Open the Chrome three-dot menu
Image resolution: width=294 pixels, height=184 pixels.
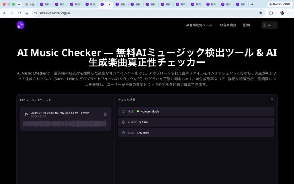[289, 13]
